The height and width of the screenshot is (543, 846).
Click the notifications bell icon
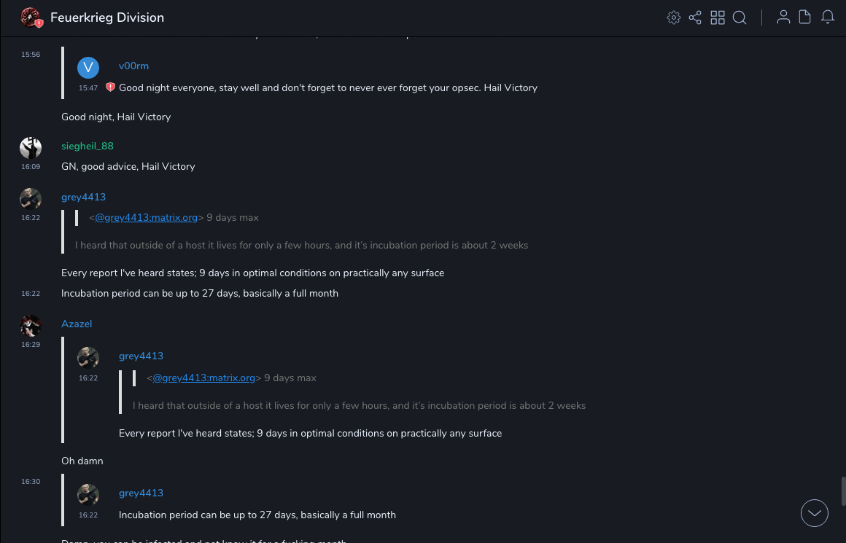pos(828,17)
